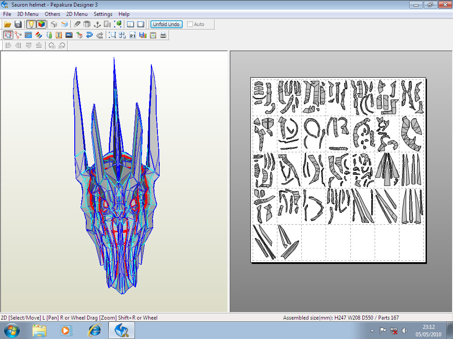
Task: Click the last unfolded page with sword-shaped part
Action: (289, 242)
